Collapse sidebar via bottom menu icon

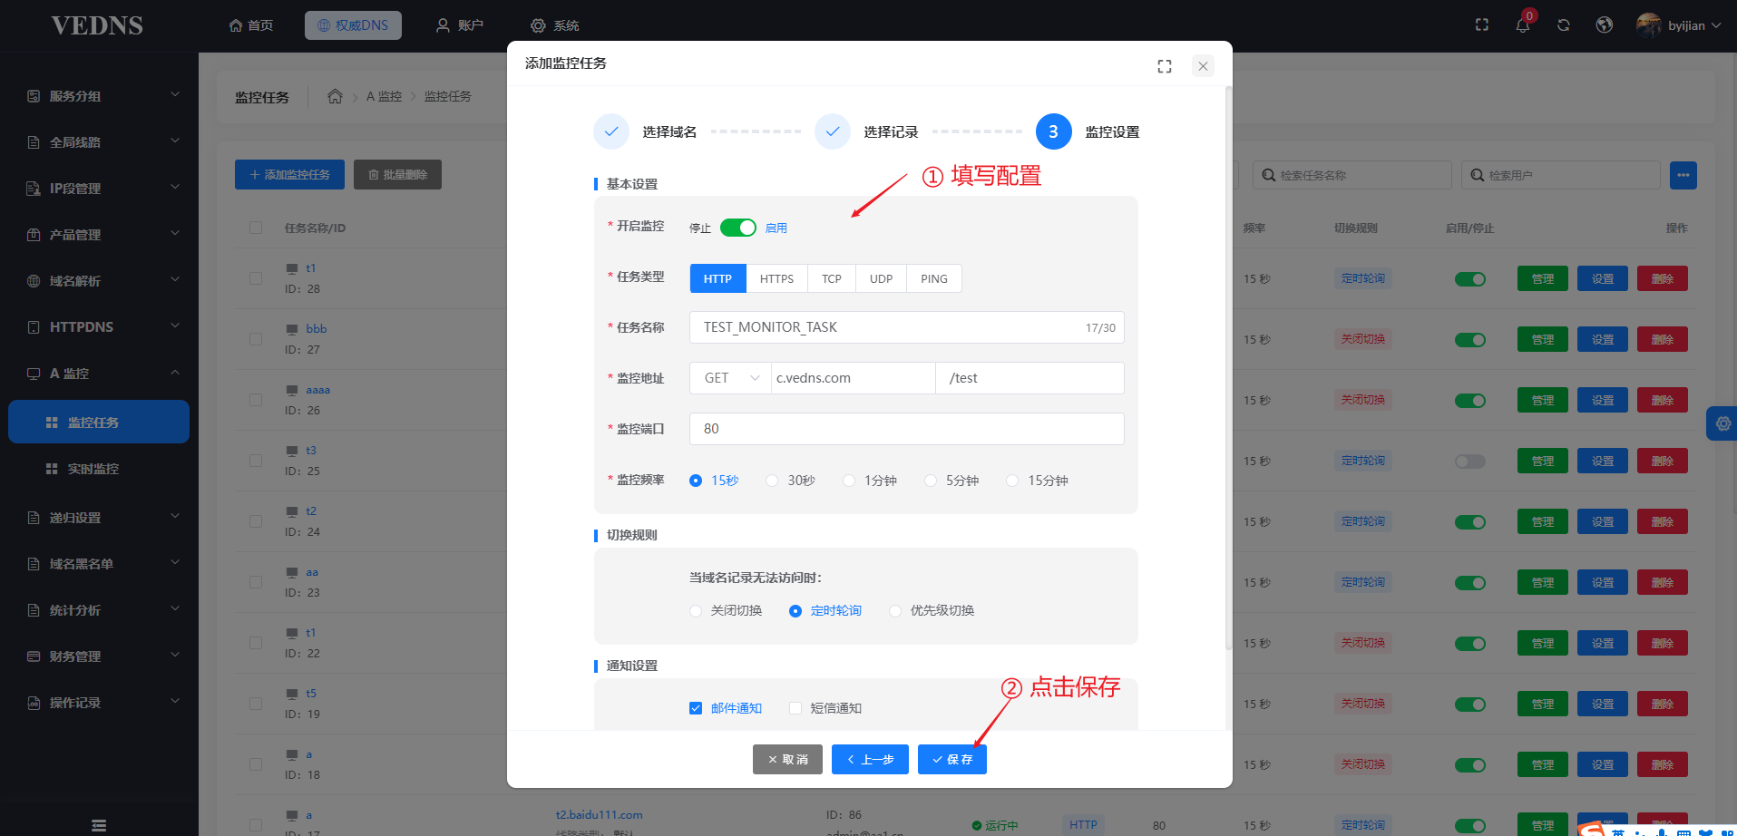pyautogui.click(x=99, y=825)
